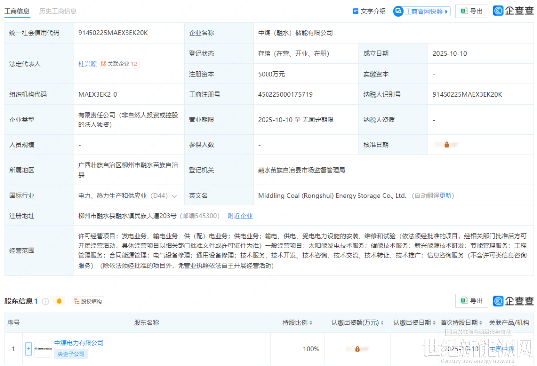Sort by 持股比例 column
The height and width of the screenshot is (366, 537).
point(297,323)
